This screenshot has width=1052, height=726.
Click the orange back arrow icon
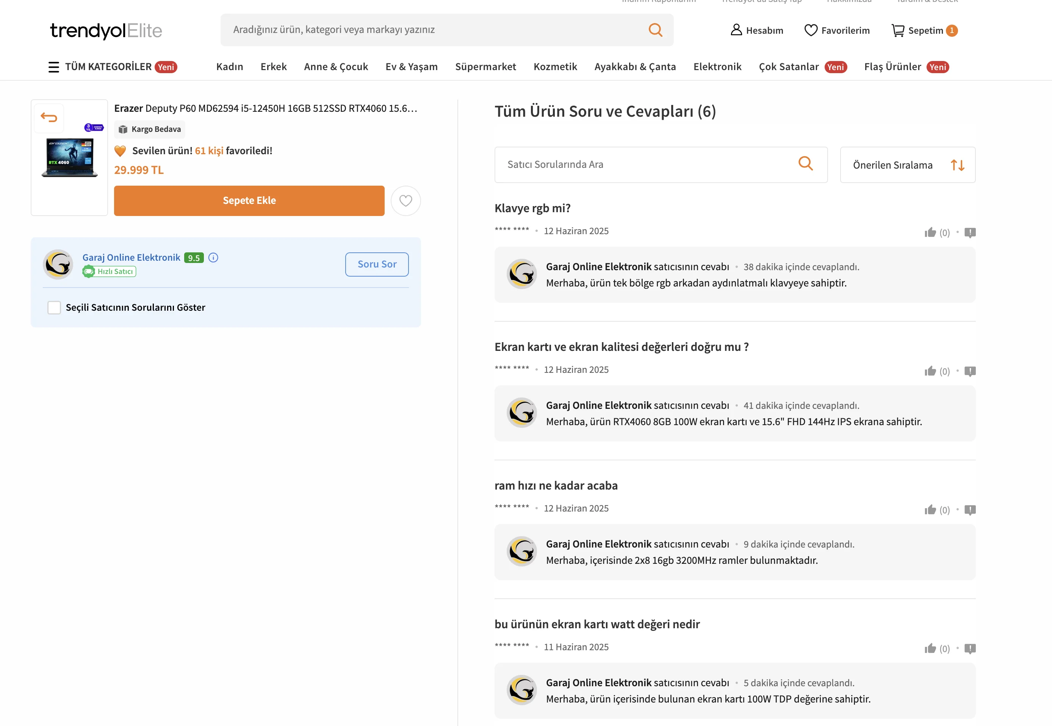coord(49,117)
